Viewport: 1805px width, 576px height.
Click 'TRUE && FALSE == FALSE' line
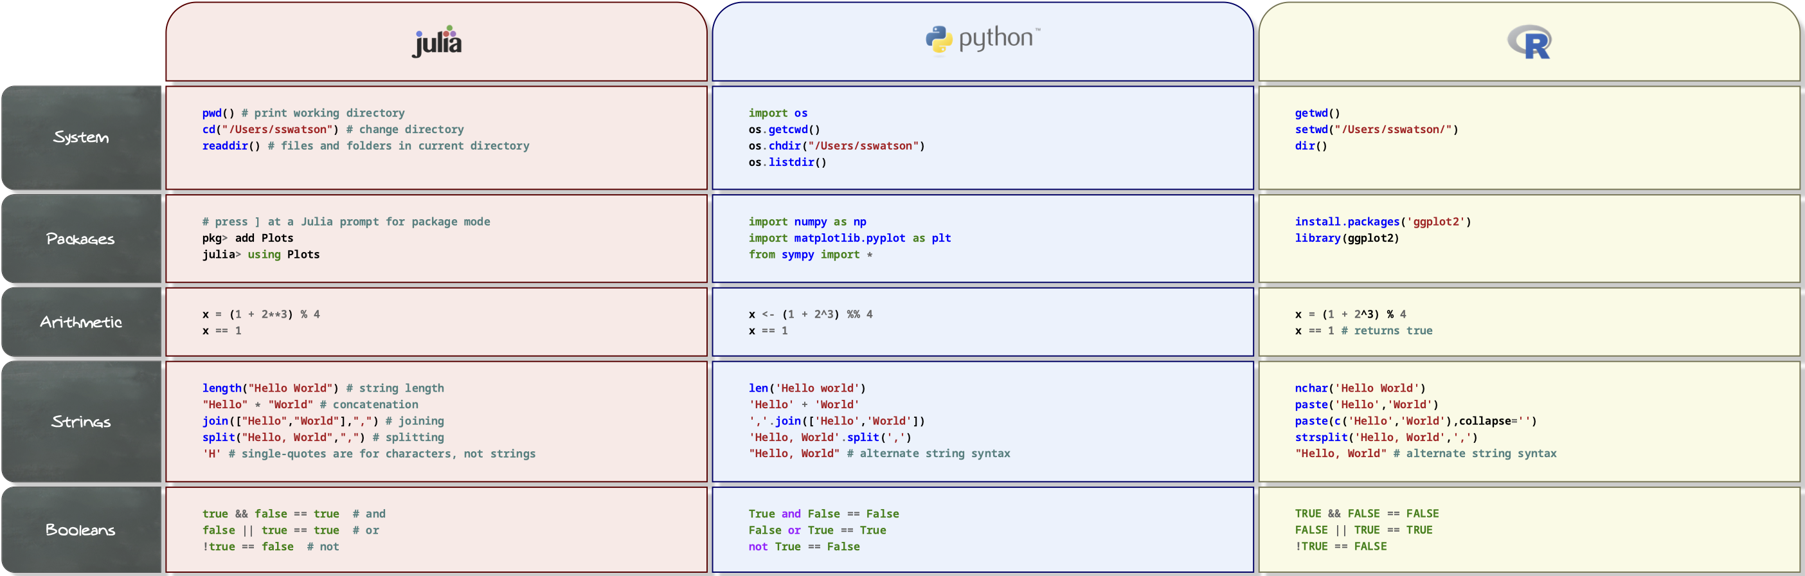pyautogui.click(x=1367, y=514)
